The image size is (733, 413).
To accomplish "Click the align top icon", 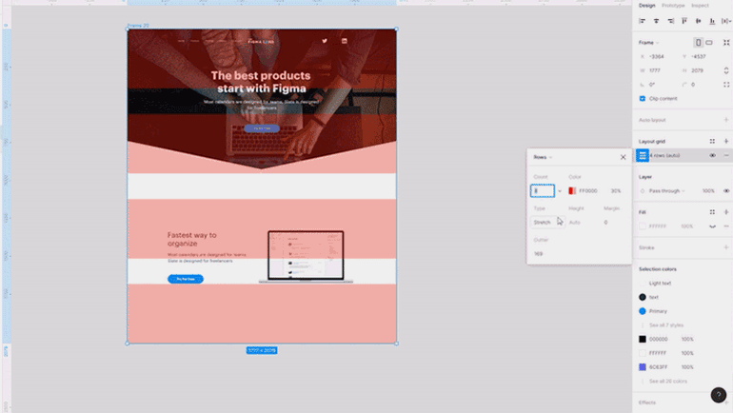I will (684, 21).
